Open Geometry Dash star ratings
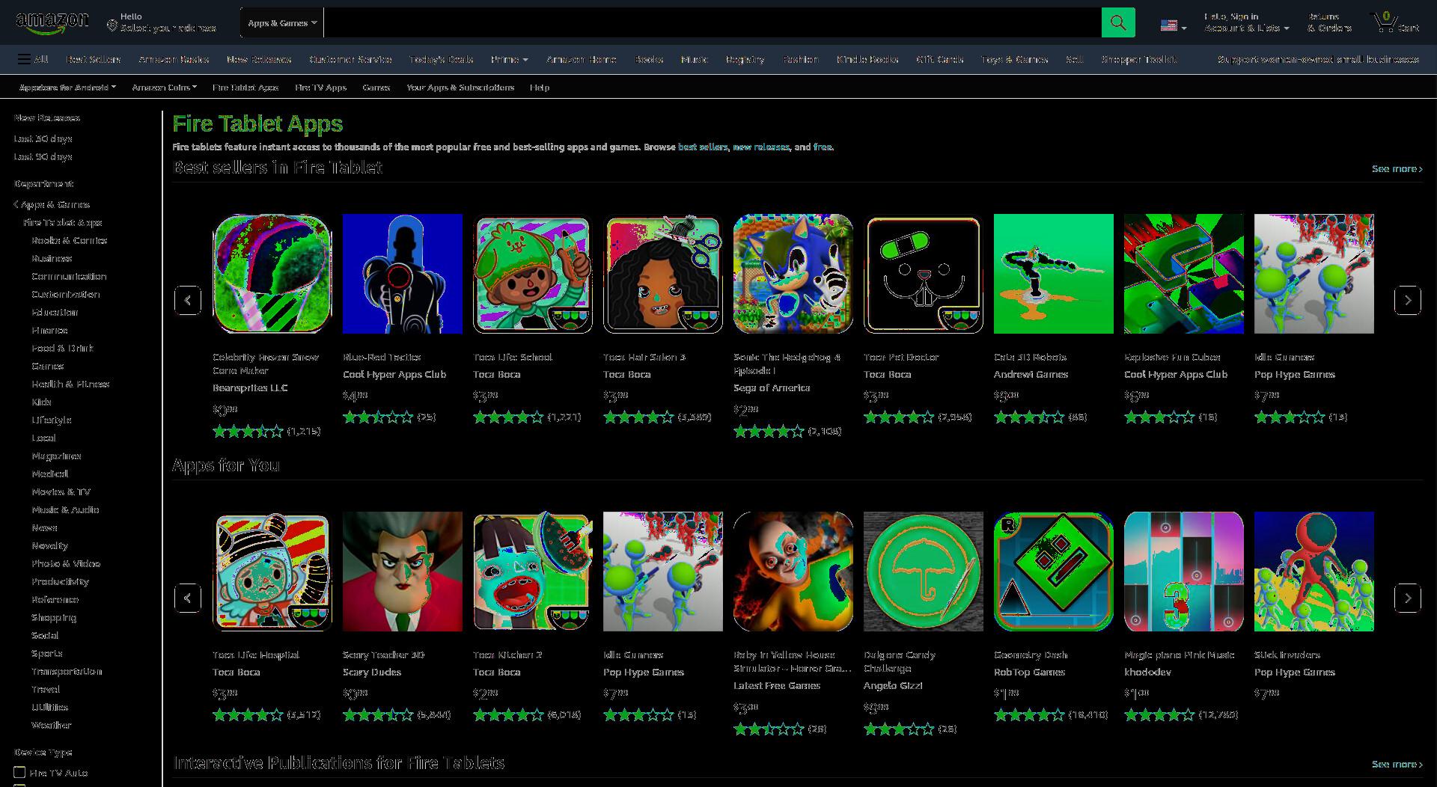1437x787 pixels. (1029, 714)
